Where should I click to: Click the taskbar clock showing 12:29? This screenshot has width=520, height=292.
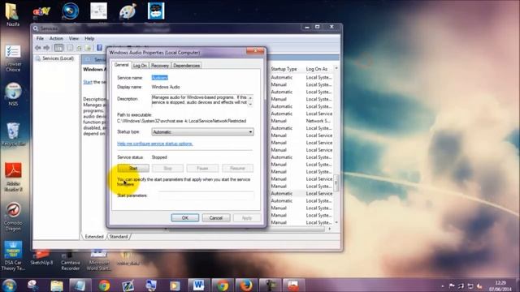coord(500,286)
